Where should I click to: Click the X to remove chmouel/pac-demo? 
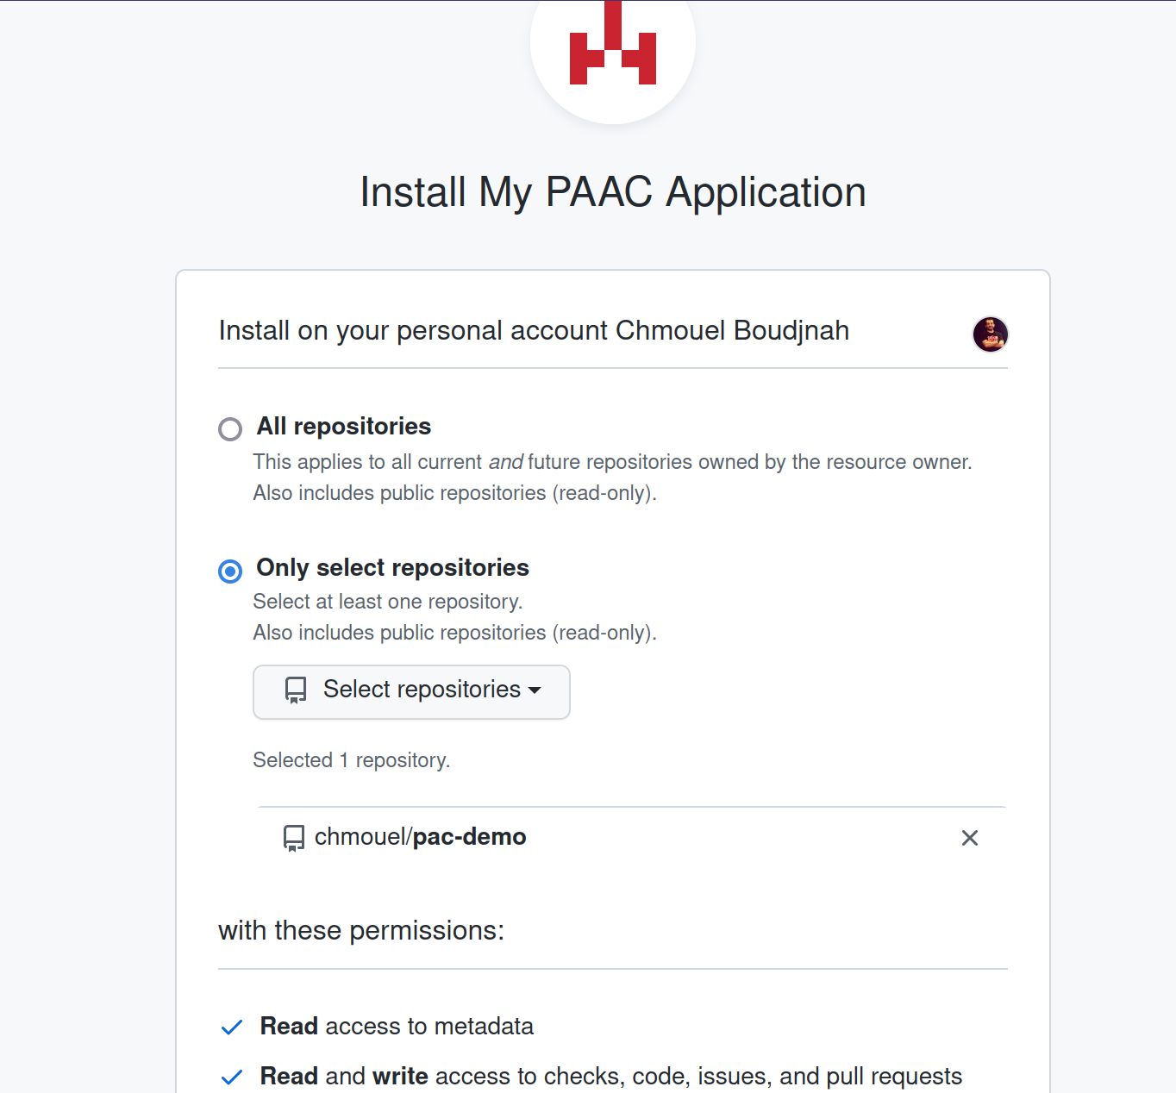tap(969, 837)
